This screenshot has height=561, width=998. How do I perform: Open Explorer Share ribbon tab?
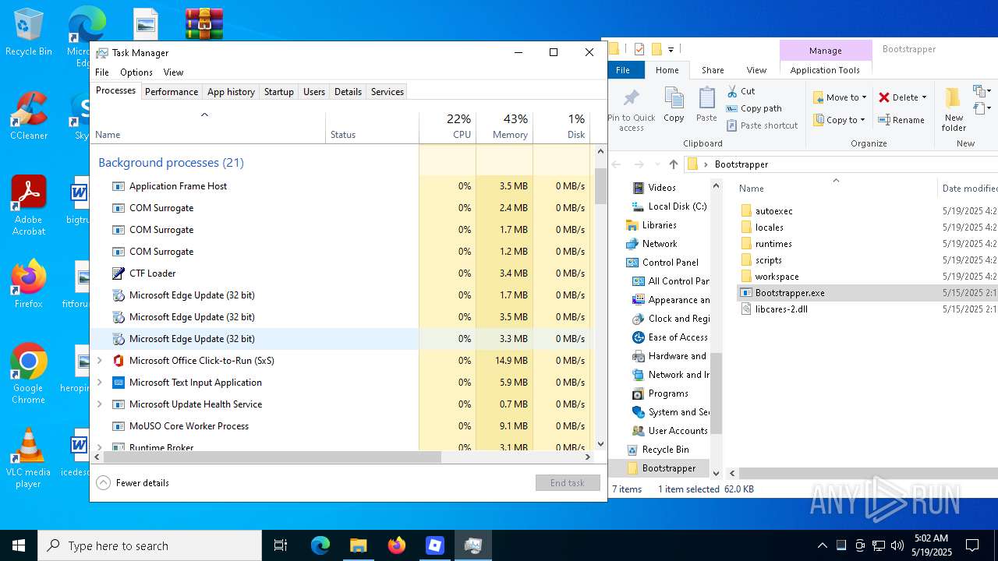(713, 70)
